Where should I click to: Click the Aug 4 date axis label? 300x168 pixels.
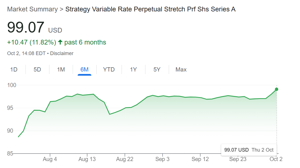pyautogui.click(x=50, y=159)
